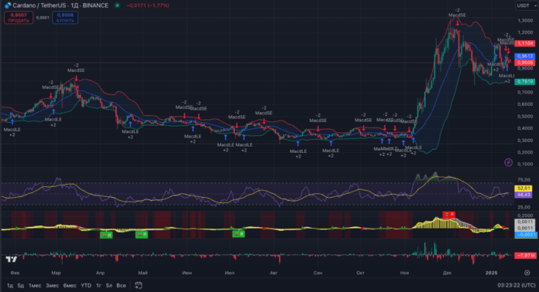Click the Cardano coin logo icon
Image resolution: width=539 pixels, height=292 pixels.
(x=8, y=5)
